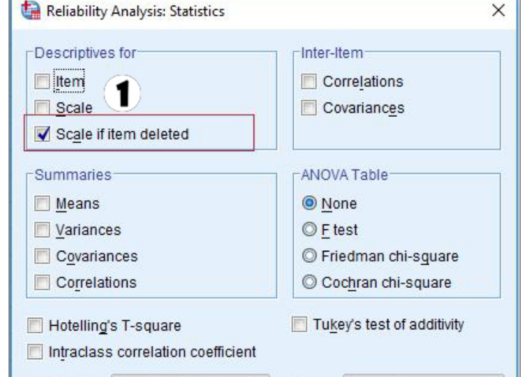Check Tukey's test of additivity
This screenshot has height=377, width=525.
299,324
